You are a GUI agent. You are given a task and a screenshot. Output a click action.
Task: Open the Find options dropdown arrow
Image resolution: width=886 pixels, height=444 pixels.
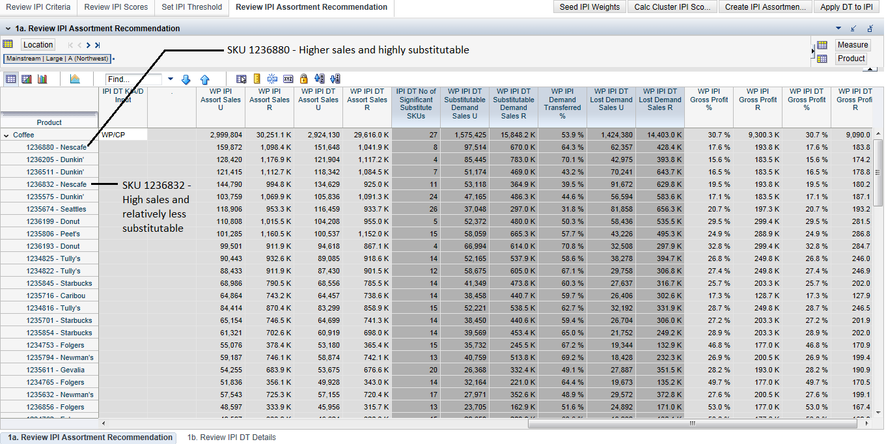[171, 79]
